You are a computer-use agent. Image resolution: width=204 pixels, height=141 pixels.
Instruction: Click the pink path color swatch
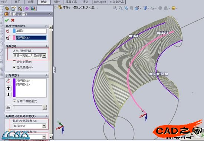(x=14, y=38)
